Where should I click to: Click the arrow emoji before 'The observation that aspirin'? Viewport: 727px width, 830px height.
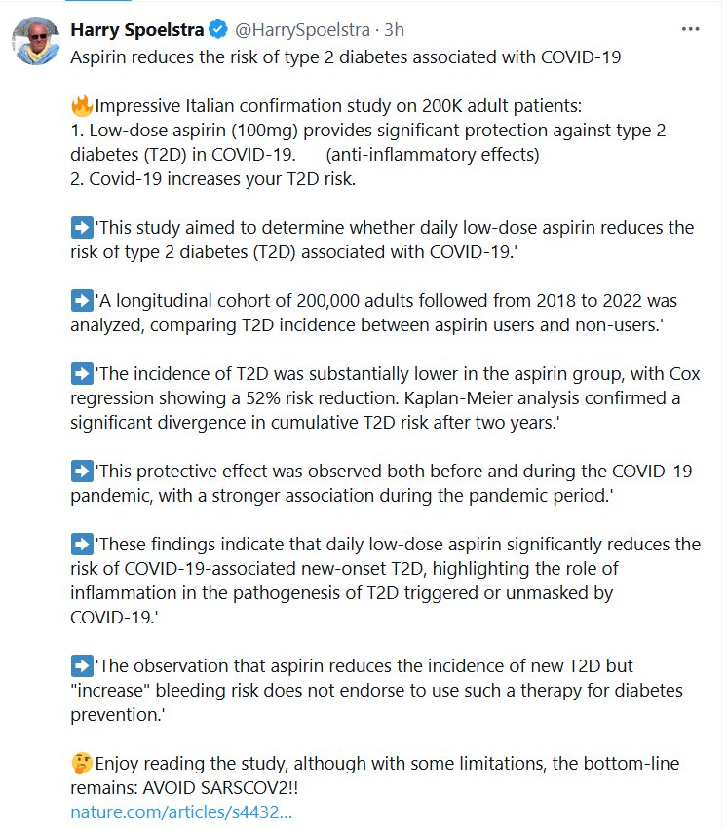pyautogui.click(x=81, y=666)
